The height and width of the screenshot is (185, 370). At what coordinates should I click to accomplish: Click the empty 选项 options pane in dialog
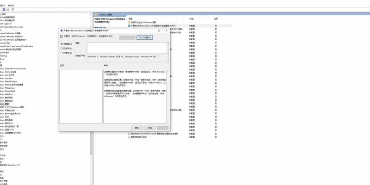tap(81, 97)
